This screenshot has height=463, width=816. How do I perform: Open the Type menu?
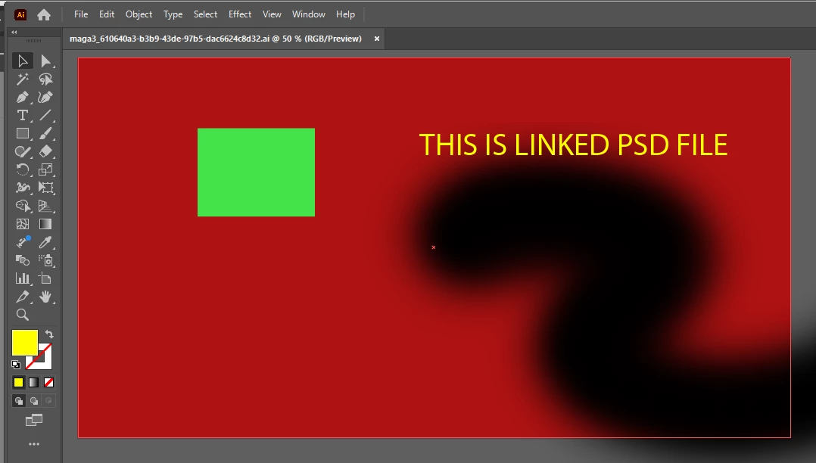pos(173,14)
